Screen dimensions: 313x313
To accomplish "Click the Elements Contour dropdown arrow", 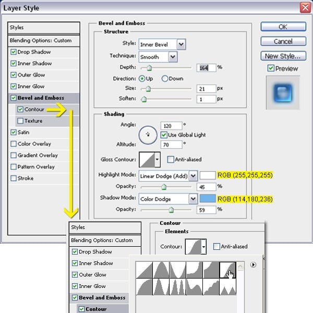I will click(x=203, y=247).
